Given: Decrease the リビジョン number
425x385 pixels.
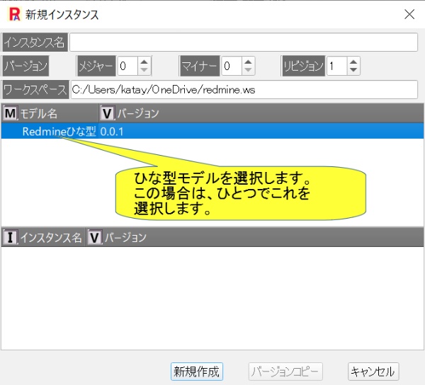Looking at the screenshot, I should pyautogui.click(x=353, y=70).
